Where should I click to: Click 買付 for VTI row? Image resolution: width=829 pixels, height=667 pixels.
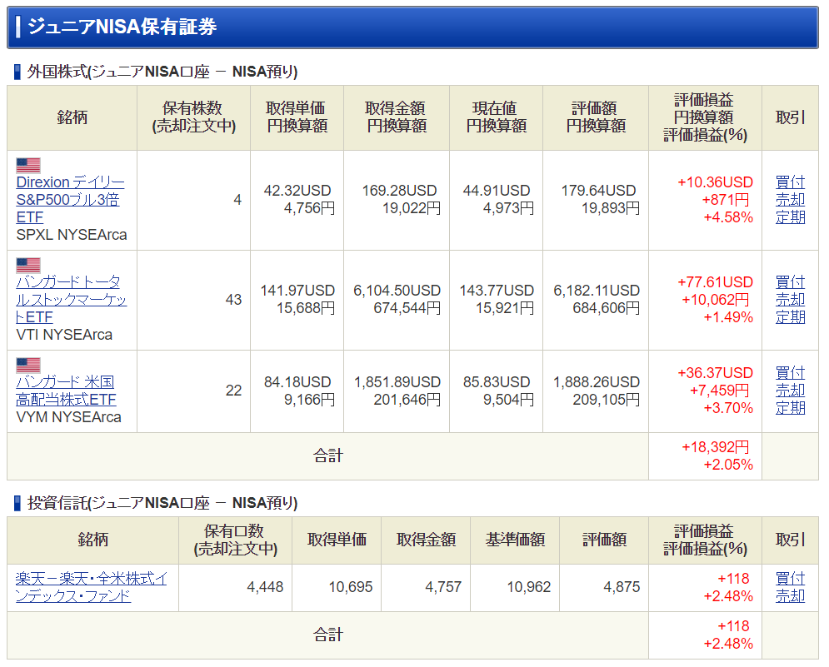pos(790,282)
